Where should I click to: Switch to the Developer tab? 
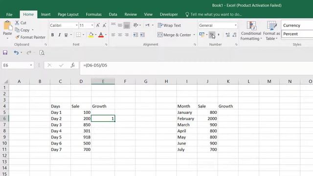point(169,14)
